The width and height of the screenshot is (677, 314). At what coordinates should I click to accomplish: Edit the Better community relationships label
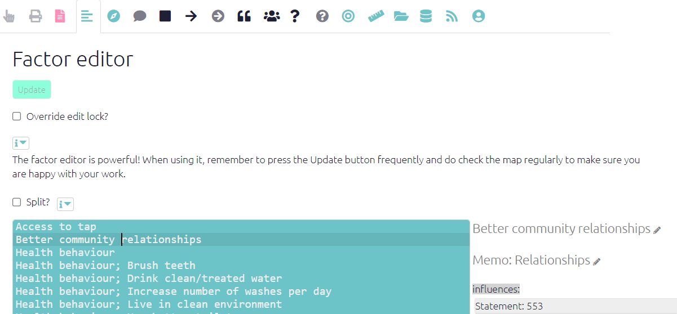pyautogui.click(x=657, y=230)
